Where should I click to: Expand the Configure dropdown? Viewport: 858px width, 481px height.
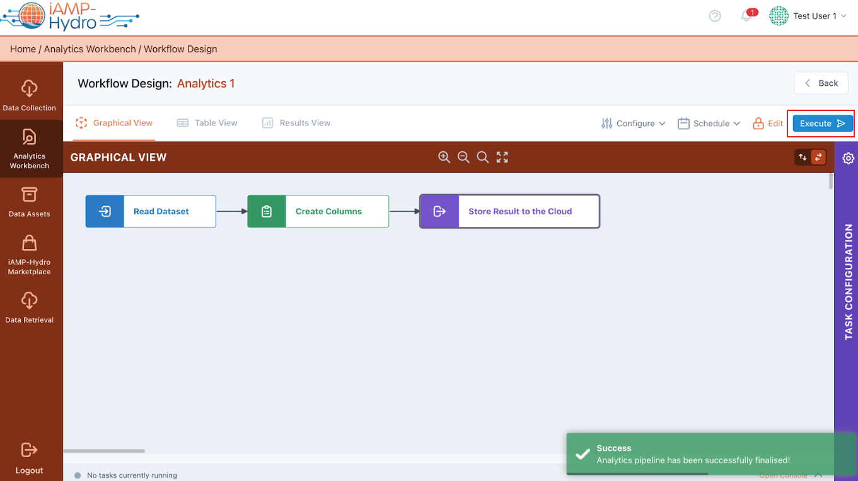coord(634,124)
